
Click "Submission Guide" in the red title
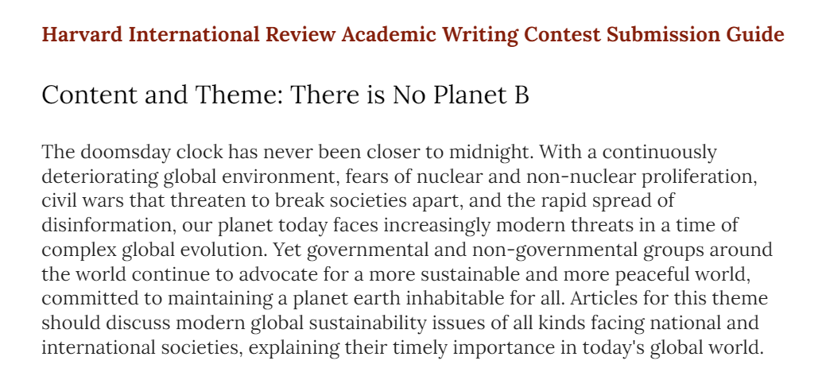point(695,35)
